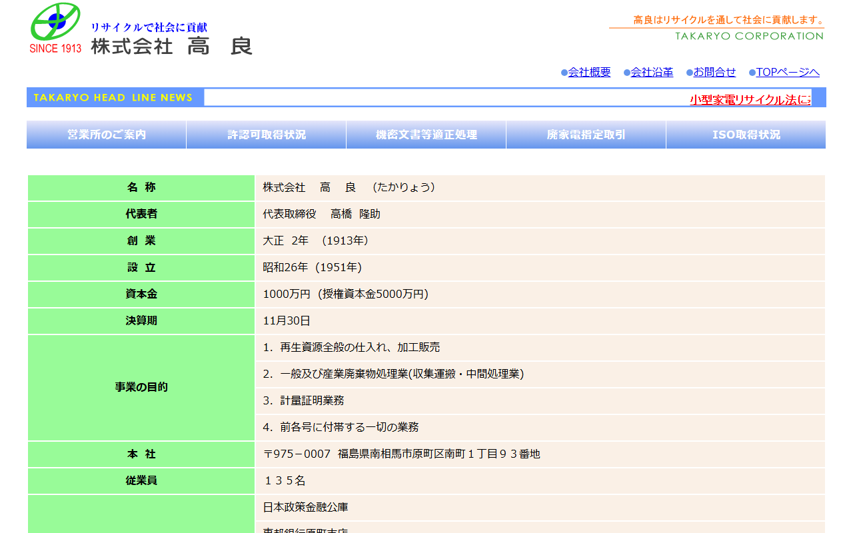Screen dimensions: 853x533
Task: Select text 大正 2年 (1913年)
Action: coord(317,241)
